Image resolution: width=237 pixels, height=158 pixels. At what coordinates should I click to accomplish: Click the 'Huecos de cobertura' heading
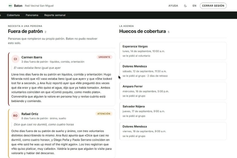click(143, 31)
